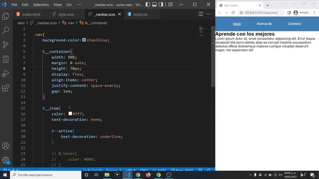The image size is (319, 179).
Task: Open the #fff color swatch picker
Action: pos(70,114)
